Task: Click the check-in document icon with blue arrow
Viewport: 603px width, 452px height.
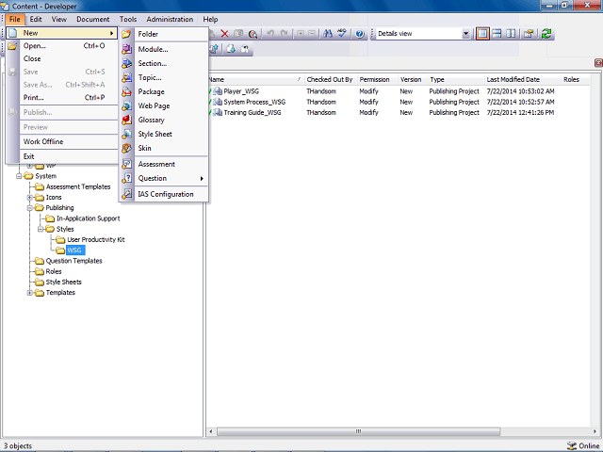Action: click(x=230, y=49)
